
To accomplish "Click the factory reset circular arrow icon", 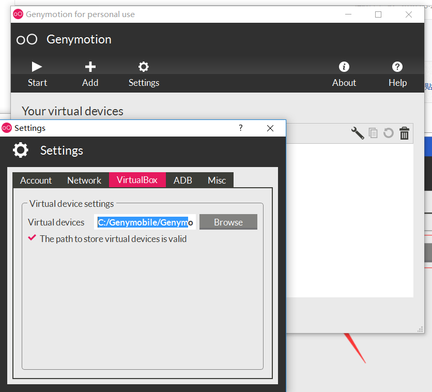I will pos(389,133).
